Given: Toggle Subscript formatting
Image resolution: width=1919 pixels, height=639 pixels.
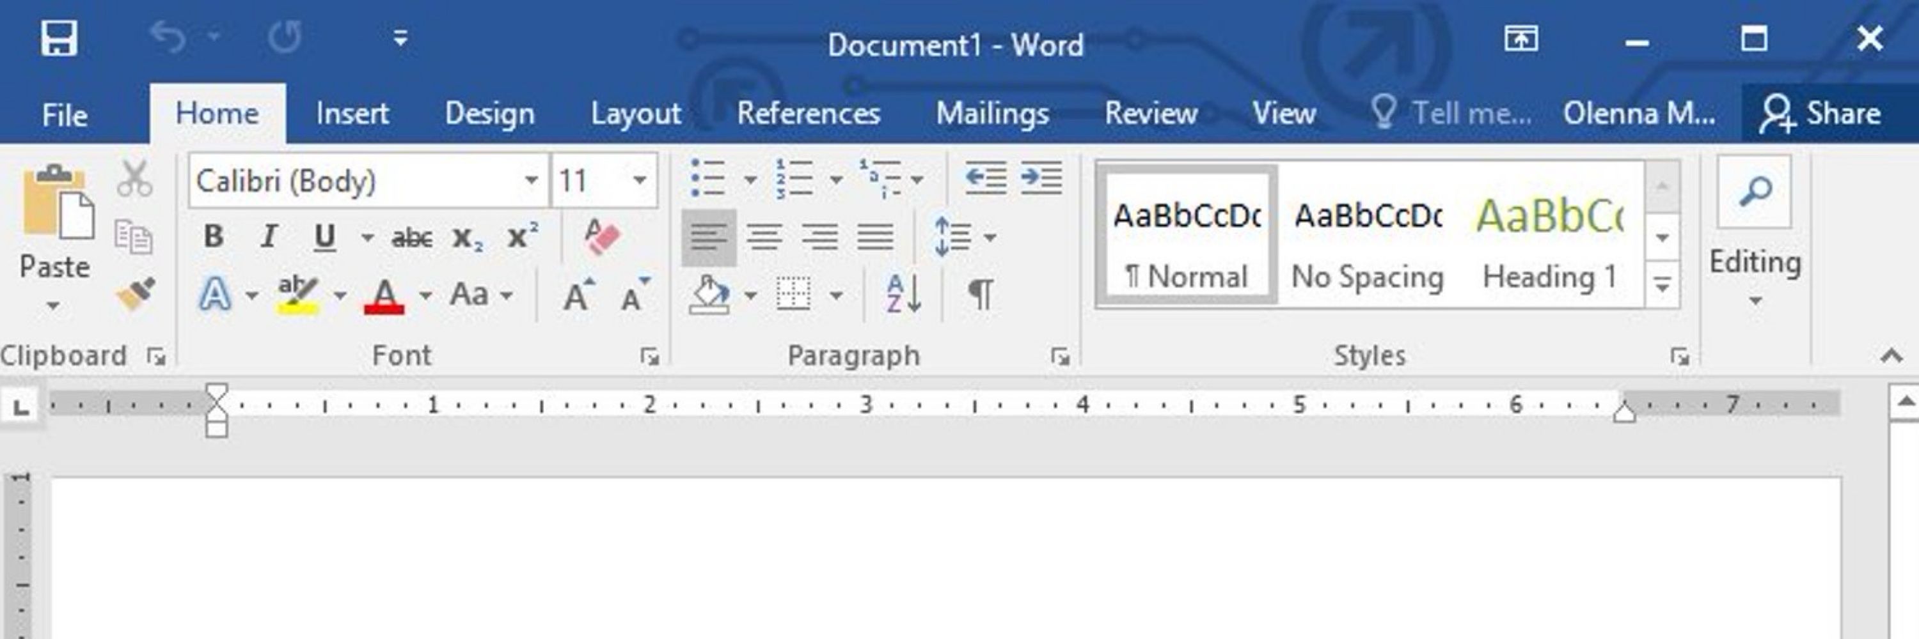Looking at the screenshot, I should 467,239.
